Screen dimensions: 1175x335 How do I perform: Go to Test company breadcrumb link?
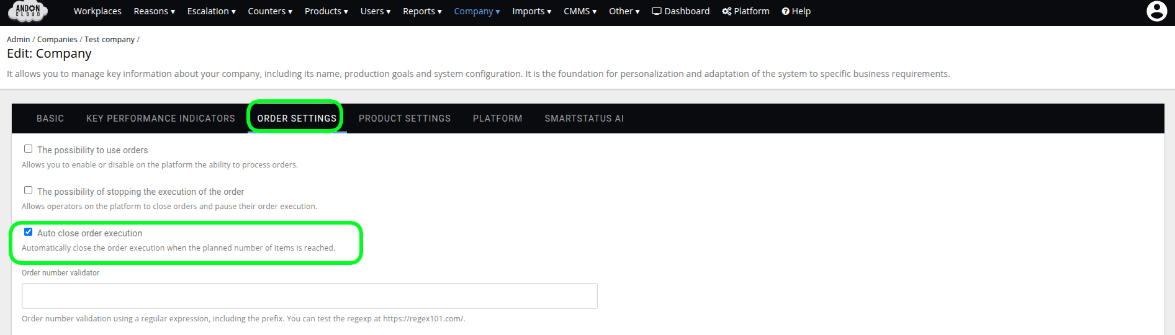tap(109, 39)
